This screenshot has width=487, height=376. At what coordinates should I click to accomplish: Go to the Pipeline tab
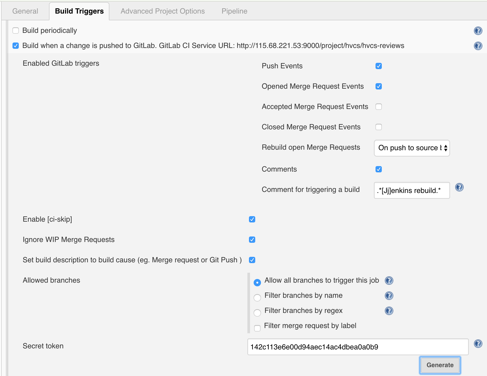[234, 11]
